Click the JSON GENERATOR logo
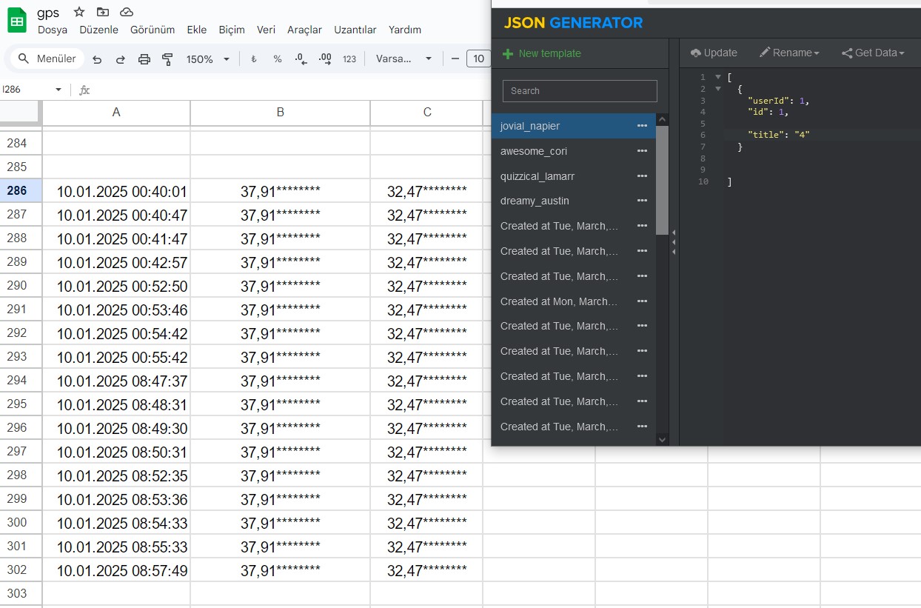The width and height of the screenshot is (921, 608). [x=574, y=22]
